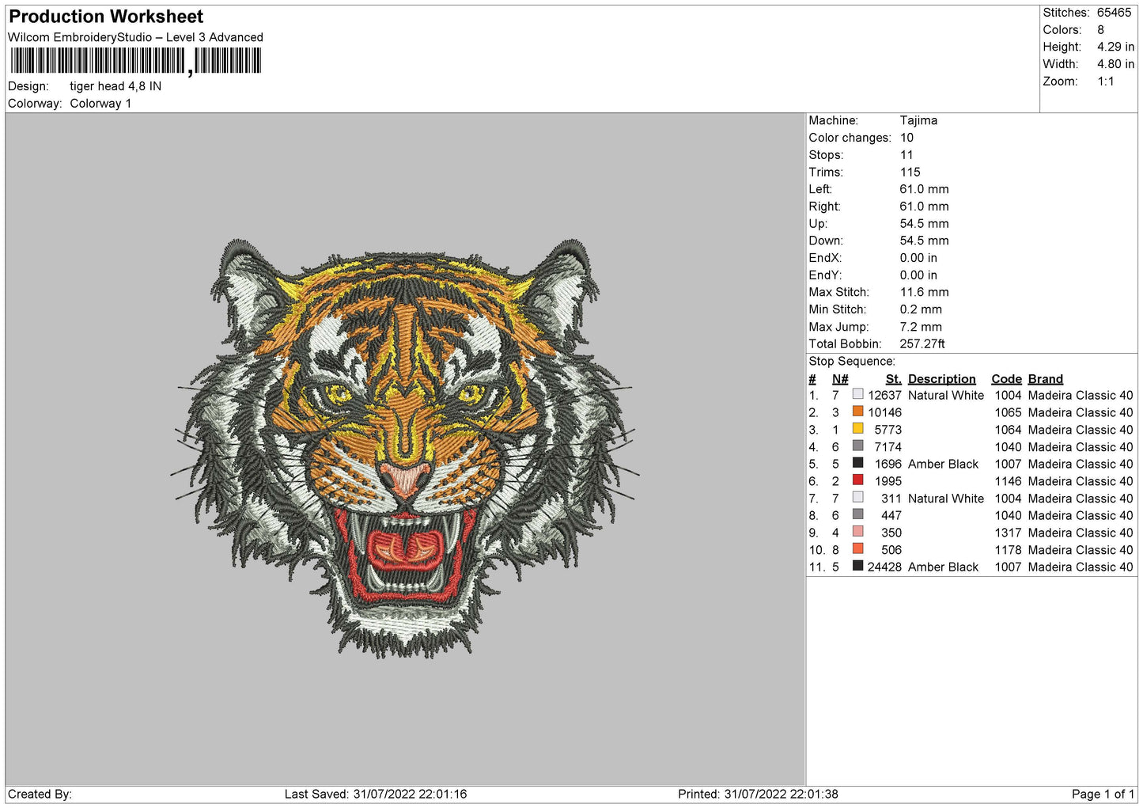Click the machine value 'Tajima'
Image resolution: width=1143 pixels, height=808 pixels.
click(918, 120)
